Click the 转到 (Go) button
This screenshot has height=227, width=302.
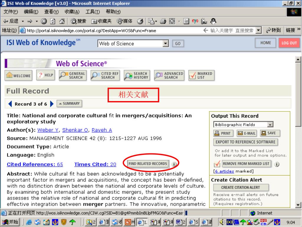coord(273,30)
